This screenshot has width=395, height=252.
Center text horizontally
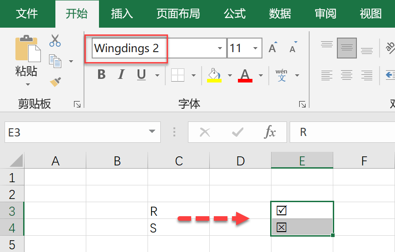pyautogui.click(x=347, y=75)
